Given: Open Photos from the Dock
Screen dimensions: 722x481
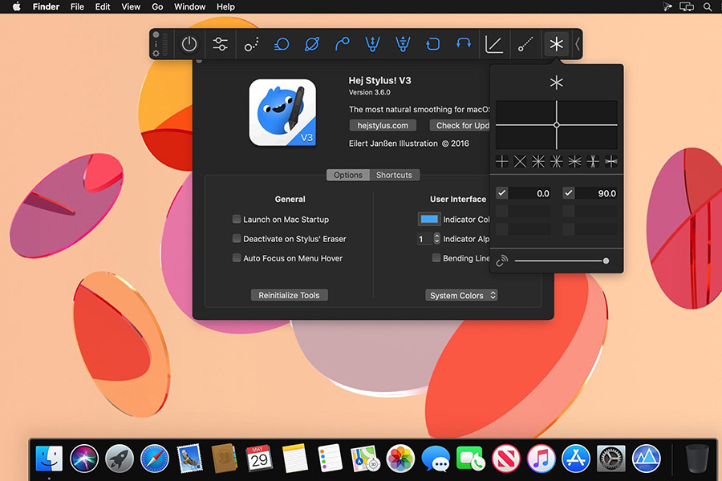Looking at the screenshot, I should click(400, 459).
